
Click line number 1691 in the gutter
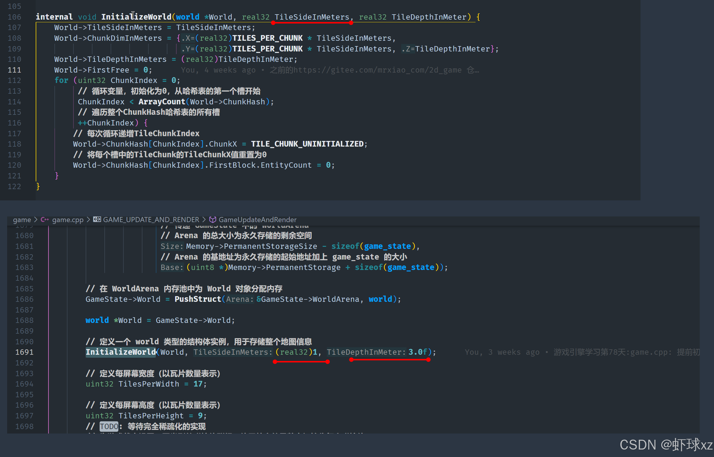24,352
